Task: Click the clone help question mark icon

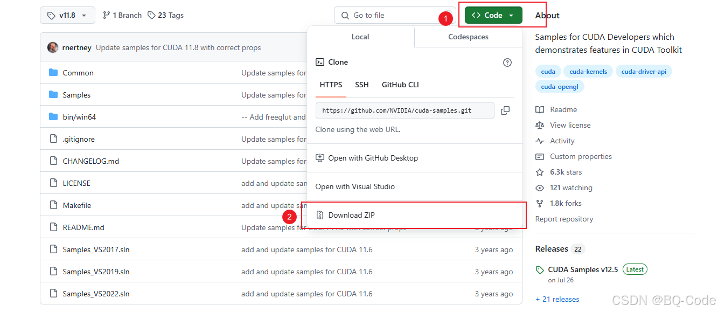Action: pos(507,63)
